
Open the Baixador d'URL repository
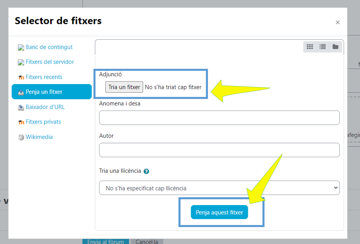pos(44,107)
